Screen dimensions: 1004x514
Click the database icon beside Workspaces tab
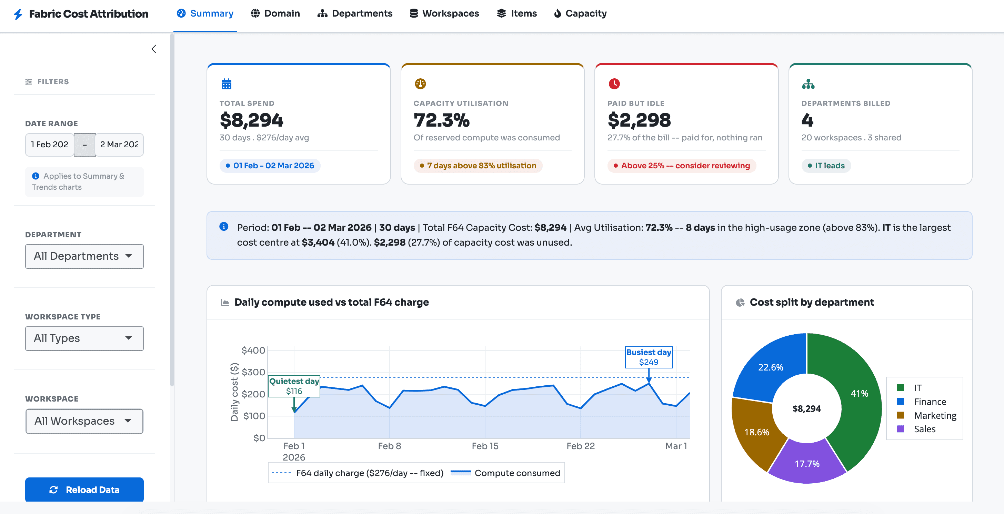(414, 13)
